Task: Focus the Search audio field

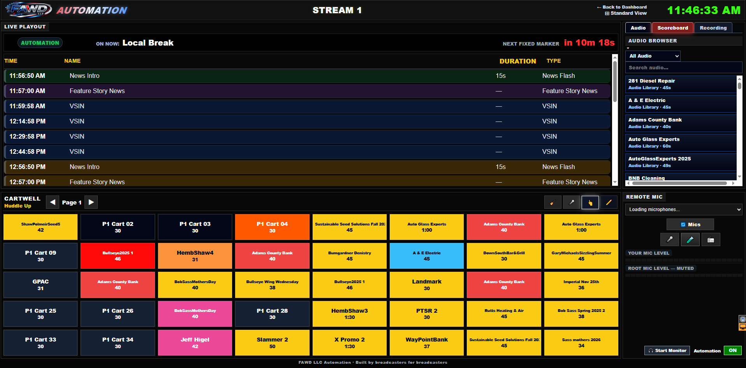Action: point(684,67)
